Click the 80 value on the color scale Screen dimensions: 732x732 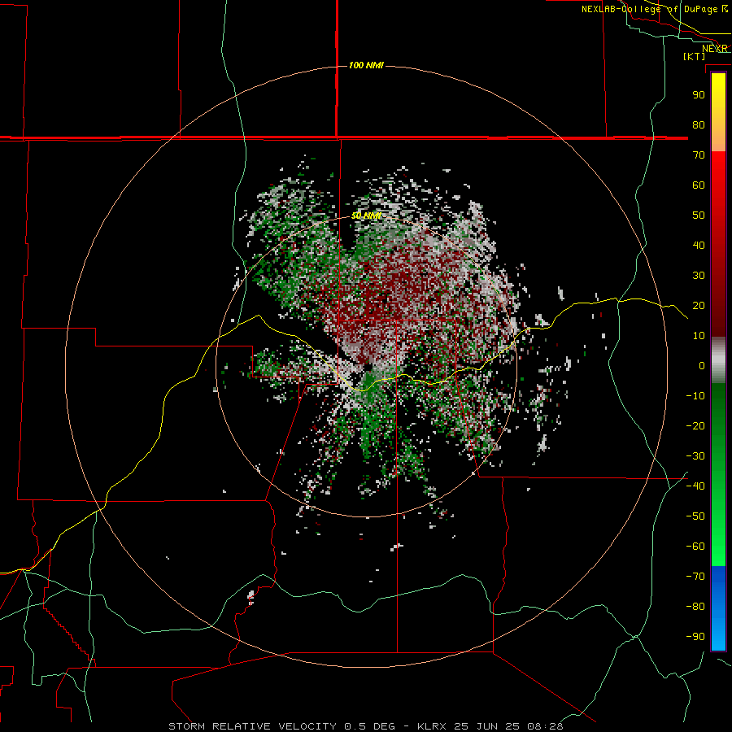point(699,125)
